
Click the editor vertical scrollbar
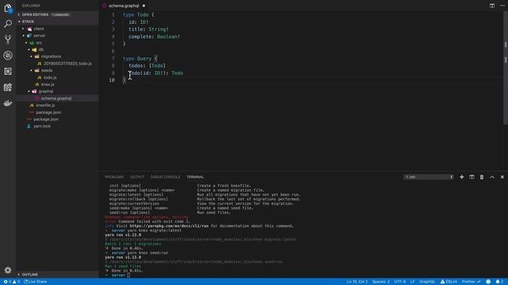pyautogui.click(x=506, y=68)
